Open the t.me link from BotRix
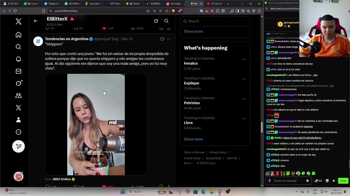Screen dimensions: 350x196 302,138
